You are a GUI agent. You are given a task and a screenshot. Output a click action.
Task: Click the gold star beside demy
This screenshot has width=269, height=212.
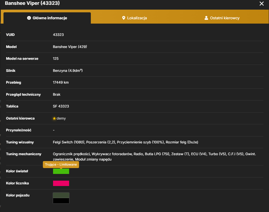(54, 118)
